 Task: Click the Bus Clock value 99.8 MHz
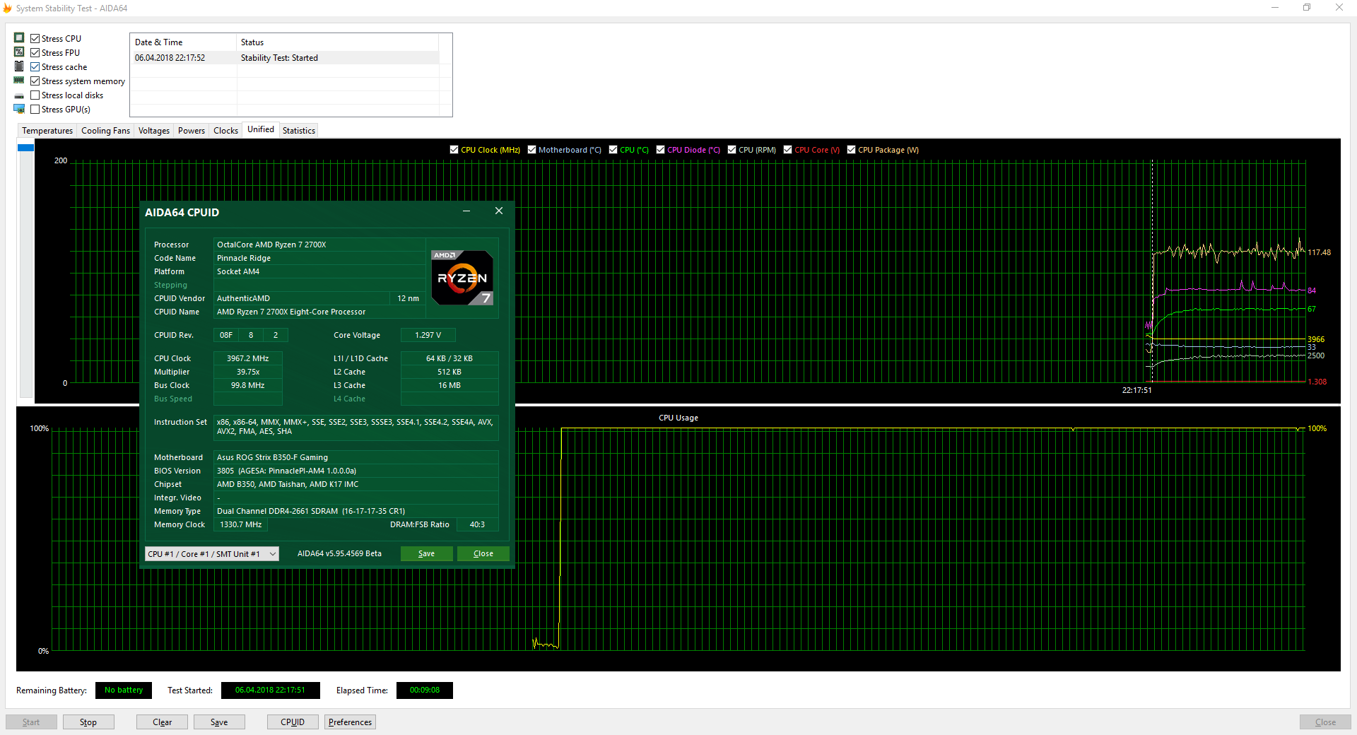point(247,385)
